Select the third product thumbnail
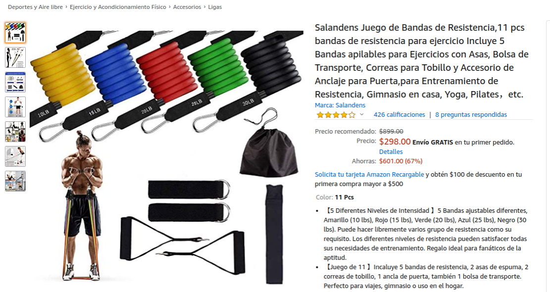This screenshot has width=550, height=292. 15,82
